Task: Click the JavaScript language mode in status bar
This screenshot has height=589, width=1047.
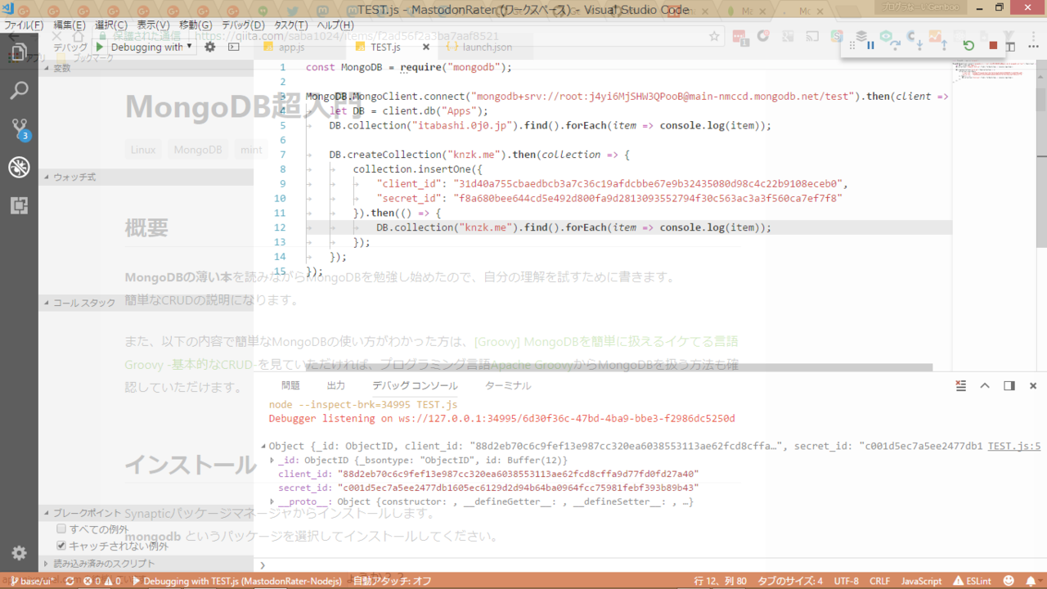Action: tap(921, 581)
